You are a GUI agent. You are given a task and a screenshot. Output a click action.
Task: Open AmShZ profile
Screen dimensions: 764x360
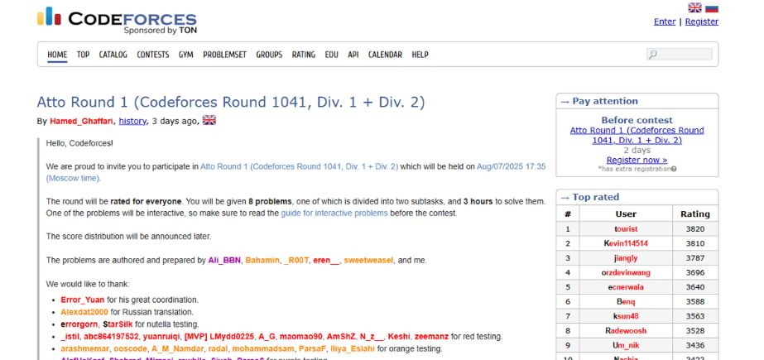341,336
